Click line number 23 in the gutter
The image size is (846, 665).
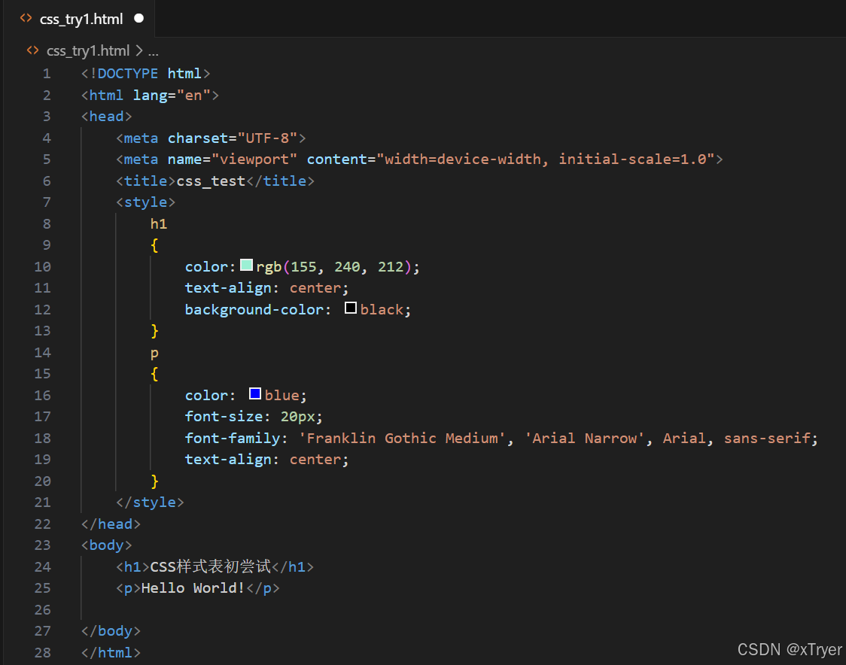(x=43, y=545)
